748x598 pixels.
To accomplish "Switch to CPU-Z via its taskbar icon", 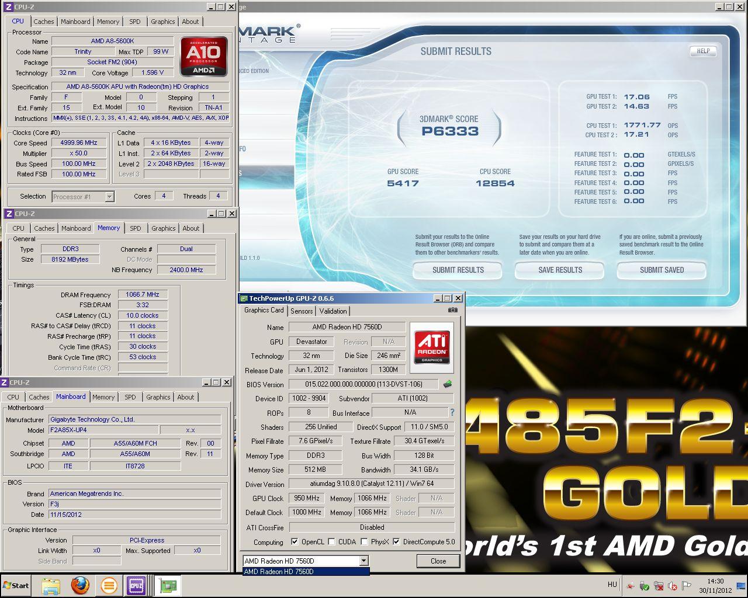I will 136,585.
